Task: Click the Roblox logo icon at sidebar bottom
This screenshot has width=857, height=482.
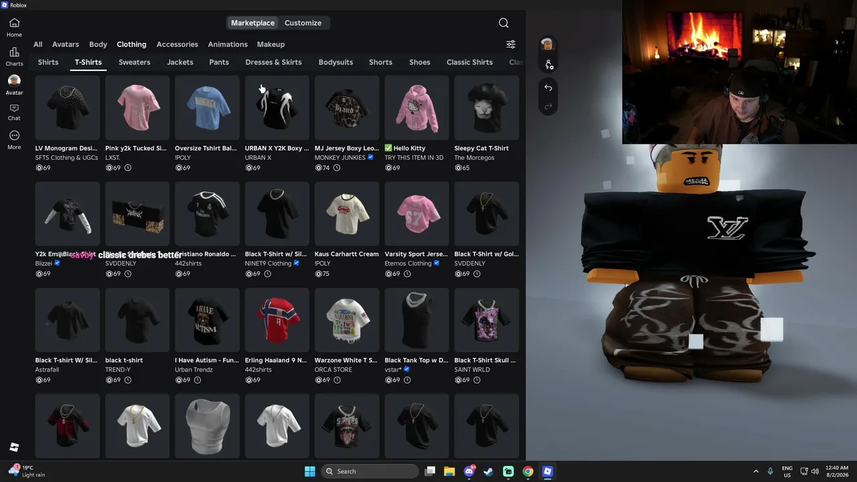Action: click(x=14, y=447)
